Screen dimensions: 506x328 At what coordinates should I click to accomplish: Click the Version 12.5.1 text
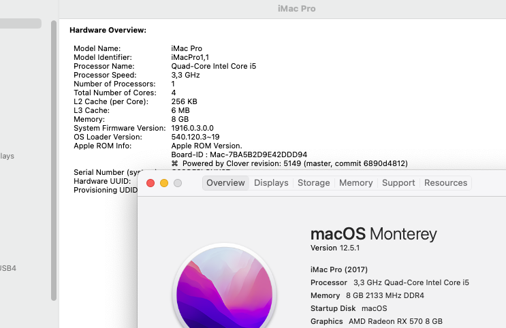pyautogui.click(x=335, y=248)
